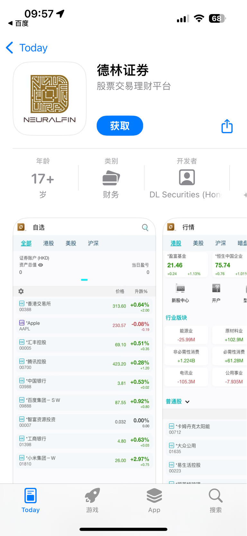Screen dimensions: 247x536
Task: Select the 美股 tab in 自选 screenshot
Action: pyautogui.click(x=71, y=243)
